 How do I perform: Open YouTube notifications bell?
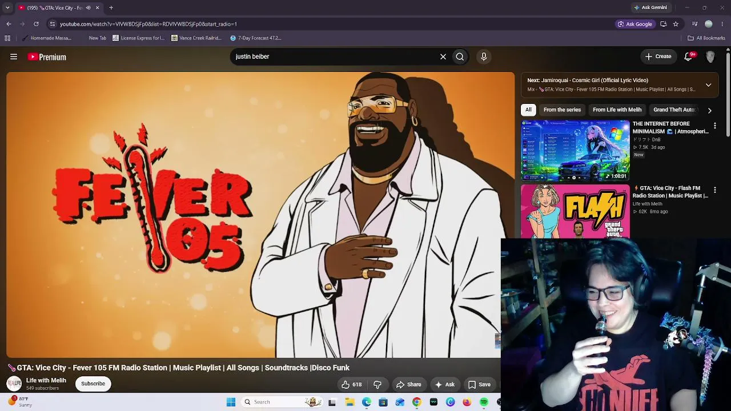[x=689, y=57]
